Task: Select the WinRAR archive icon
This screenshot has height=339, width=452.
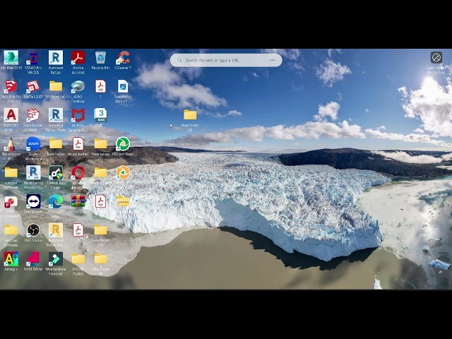Action: pos(78,201)
